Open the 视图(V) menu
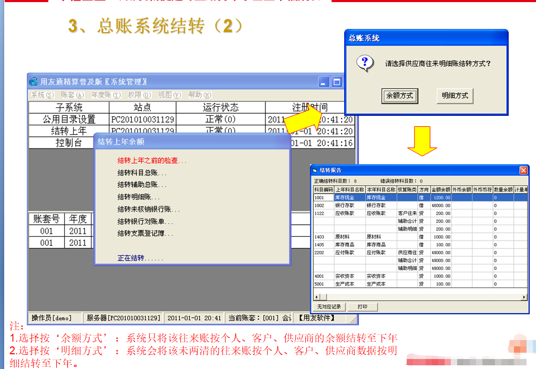Viewport: 536px width, 369px height. [x=170, y=95]
